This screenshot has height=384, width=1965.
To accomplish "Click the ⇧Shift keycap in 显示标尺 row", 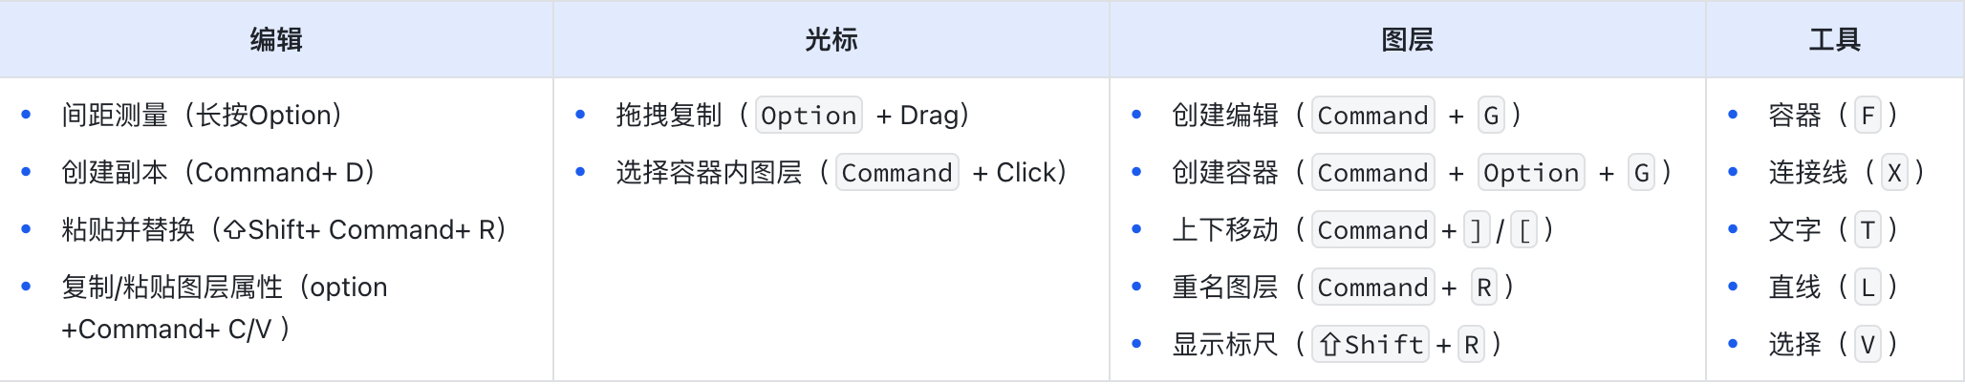I will 1371,345.
